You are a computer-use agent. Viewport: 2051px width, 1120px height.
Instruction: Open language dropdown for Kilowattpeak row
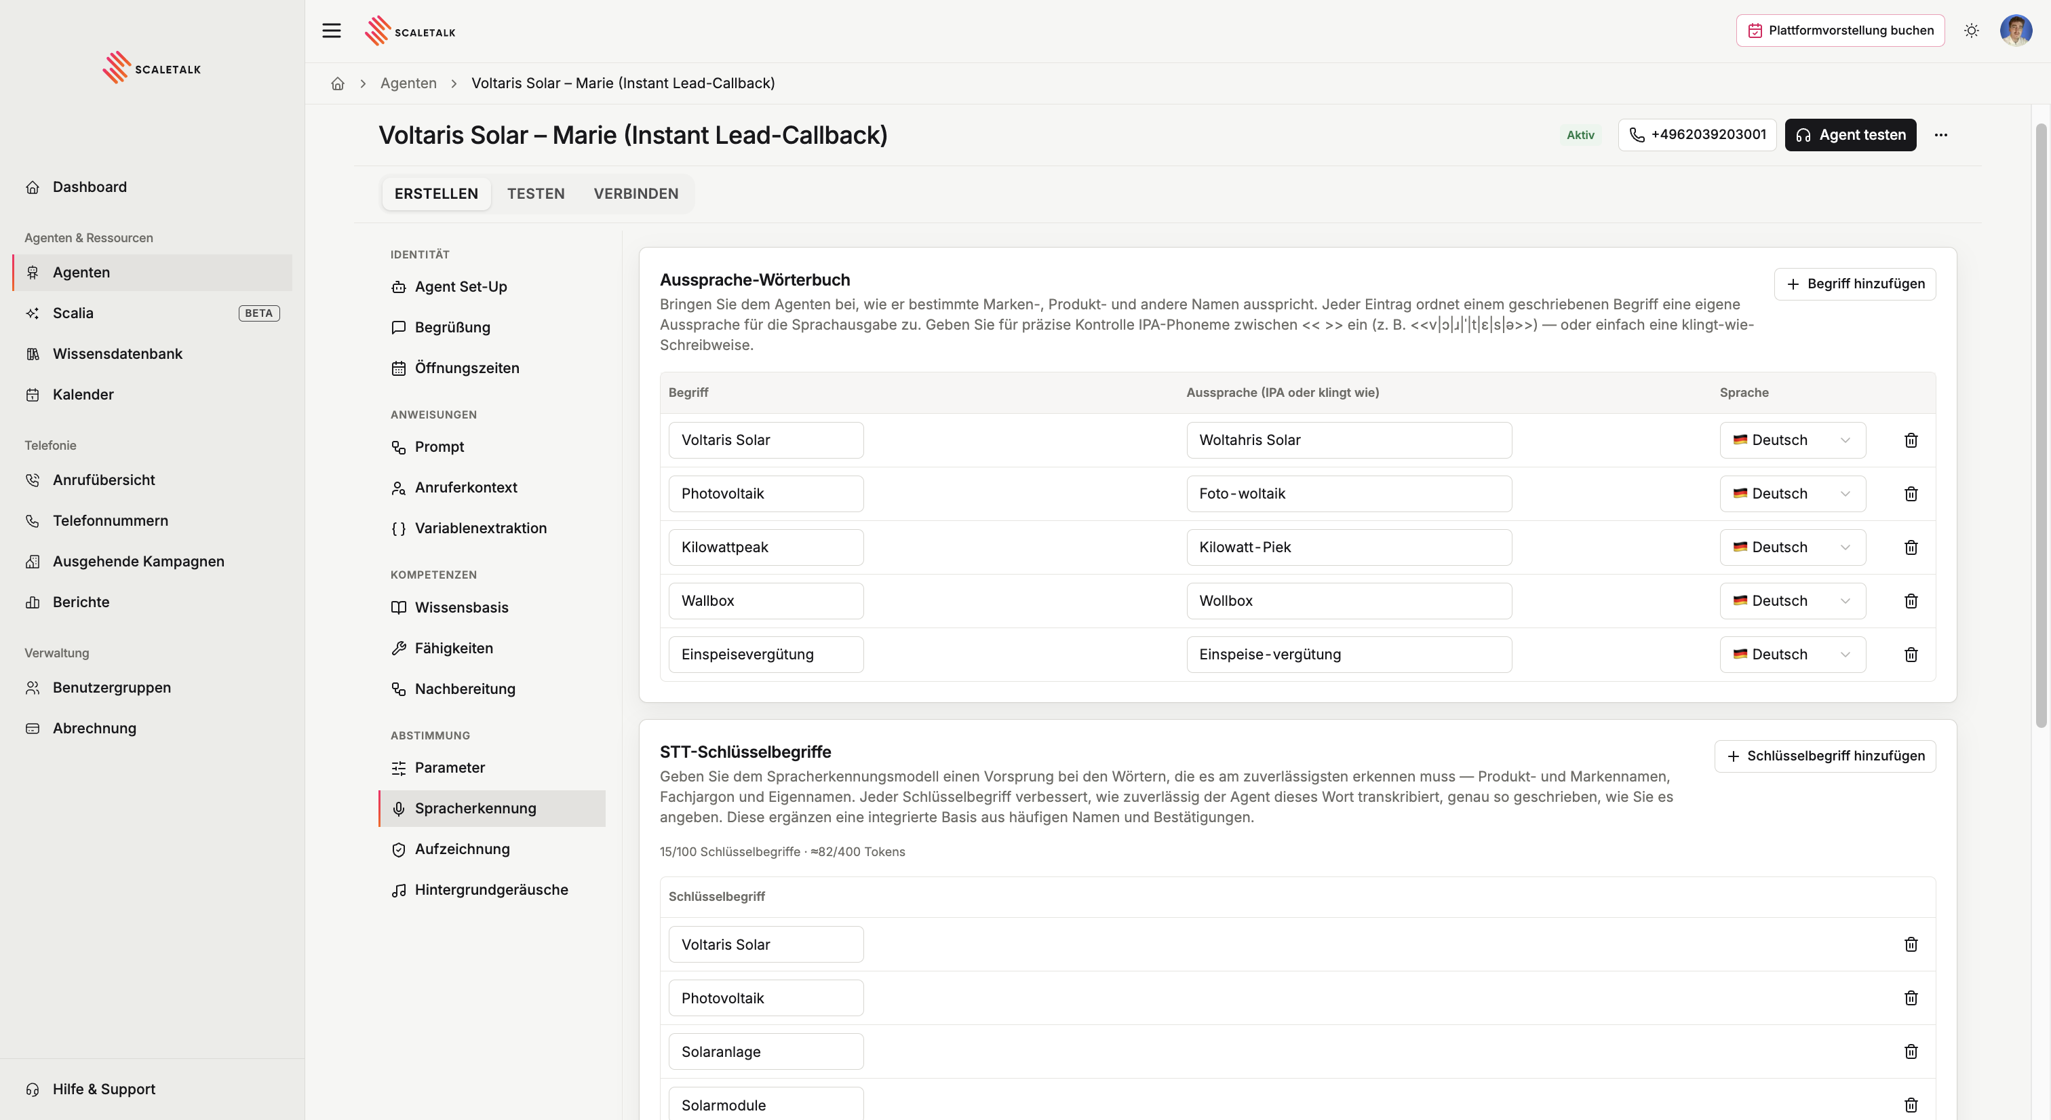click(x=1792, y=547)
